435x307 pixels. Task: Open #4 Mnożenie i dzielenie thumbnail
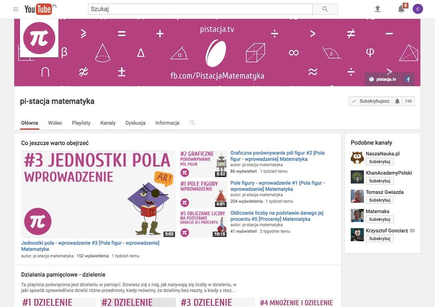tap(296, 302)
